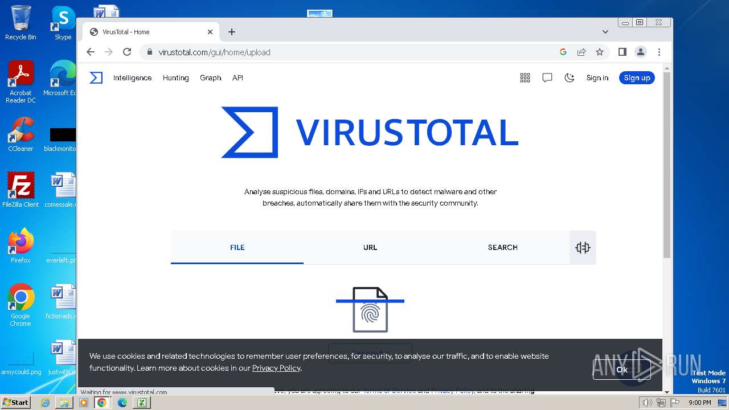This screenshot has height=410, width=729.
Task: Open a new tab with the plus button
Action: click(x=232, y=32)
